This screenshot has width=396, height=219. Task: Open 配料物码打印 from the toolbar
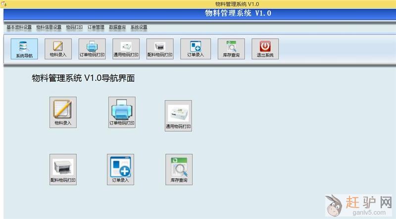160,49
